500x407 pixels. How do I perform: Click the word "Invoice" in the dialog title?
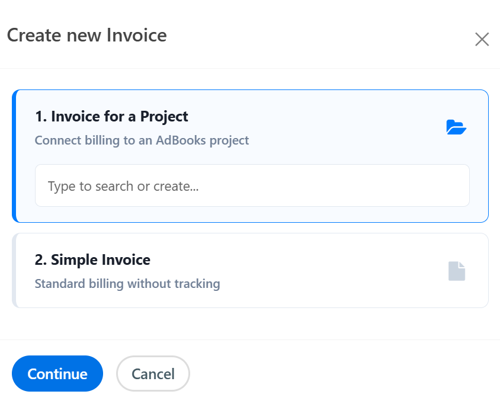click(x=136, y=36)
